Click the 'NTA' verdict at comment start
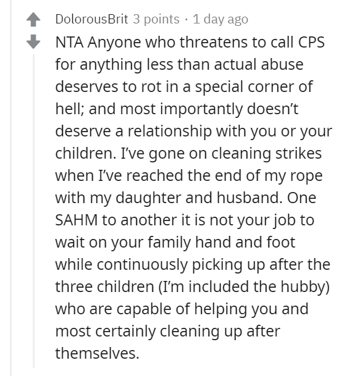This screenshot has width=357, height=376. click(x=69, y=42)
